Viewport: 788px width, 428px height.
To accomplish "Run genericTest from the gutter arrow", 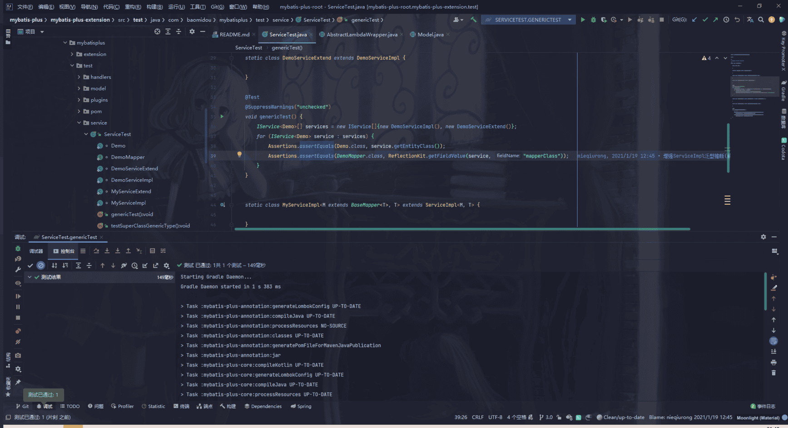I will tap(222, 117).
